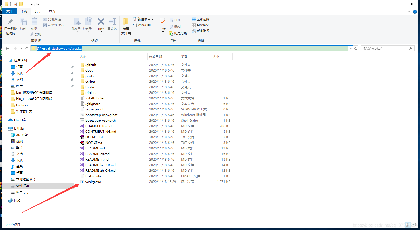Refresh the current folder view

tap(356, 48)
